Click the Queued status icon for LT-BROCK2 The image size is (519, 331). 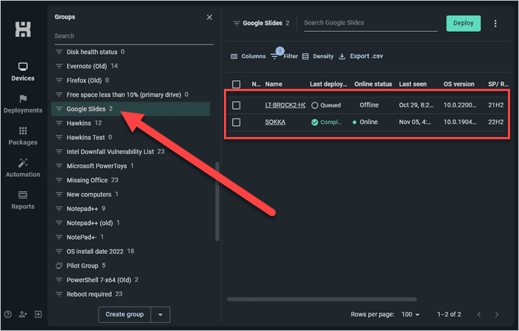pos(315,105)
